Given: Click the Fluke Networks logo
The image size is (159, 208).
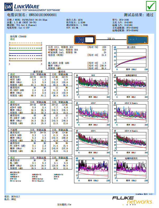Looking at the screenshot, I should tap(133, 201).
